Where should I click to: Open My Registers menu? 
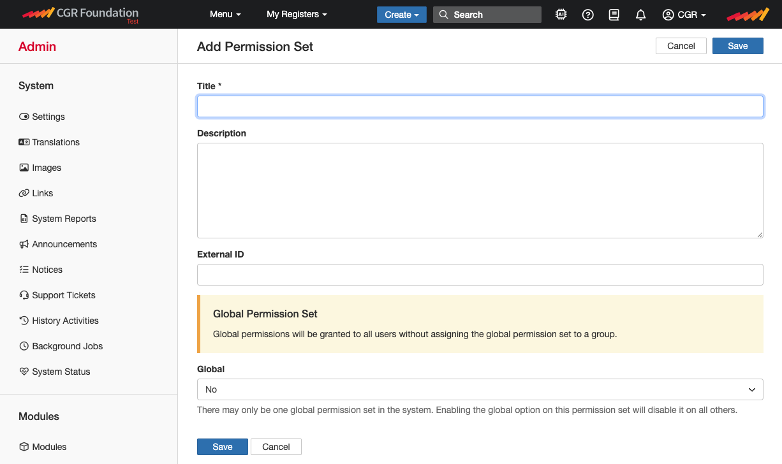(297, 14)
